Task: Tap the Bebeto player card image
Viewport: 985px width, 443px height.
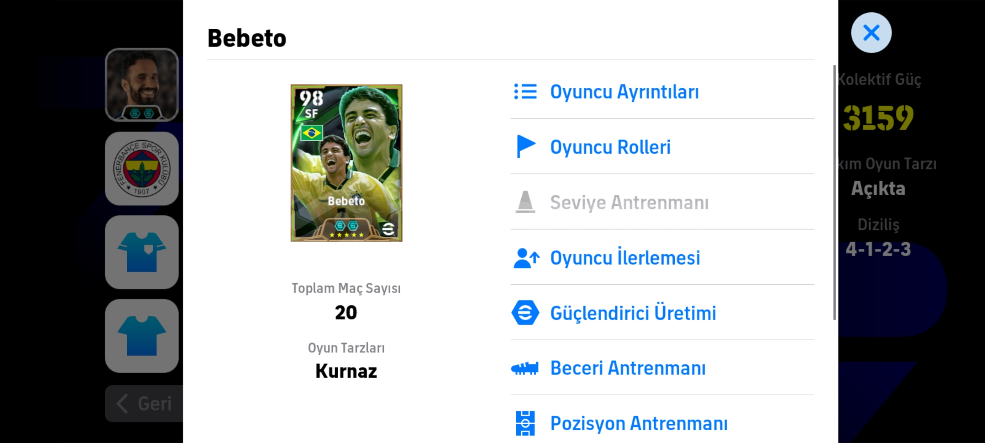Action: [346, 163]
